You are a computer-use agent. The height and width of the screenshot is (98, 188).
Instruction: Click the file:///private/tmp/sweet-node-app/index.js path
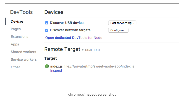[99, 66]
